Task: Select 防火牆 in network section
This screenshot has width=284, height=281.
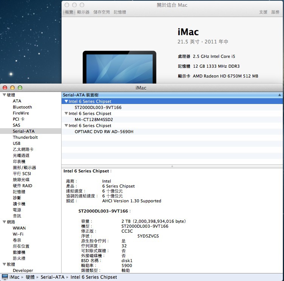Action: coord(19,258)
